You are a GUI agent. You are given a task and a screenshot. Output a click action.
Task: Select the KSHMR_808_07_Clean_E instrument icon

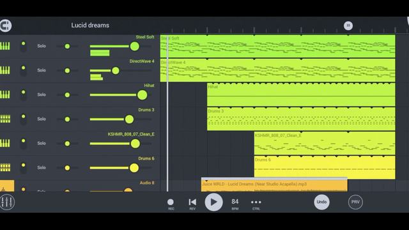click(5, 143)
